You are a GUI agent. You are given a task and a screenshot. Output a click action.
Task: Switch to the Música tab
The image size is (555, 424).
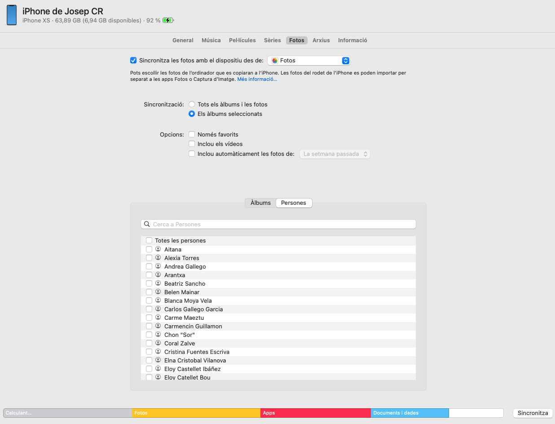[211, 40]
